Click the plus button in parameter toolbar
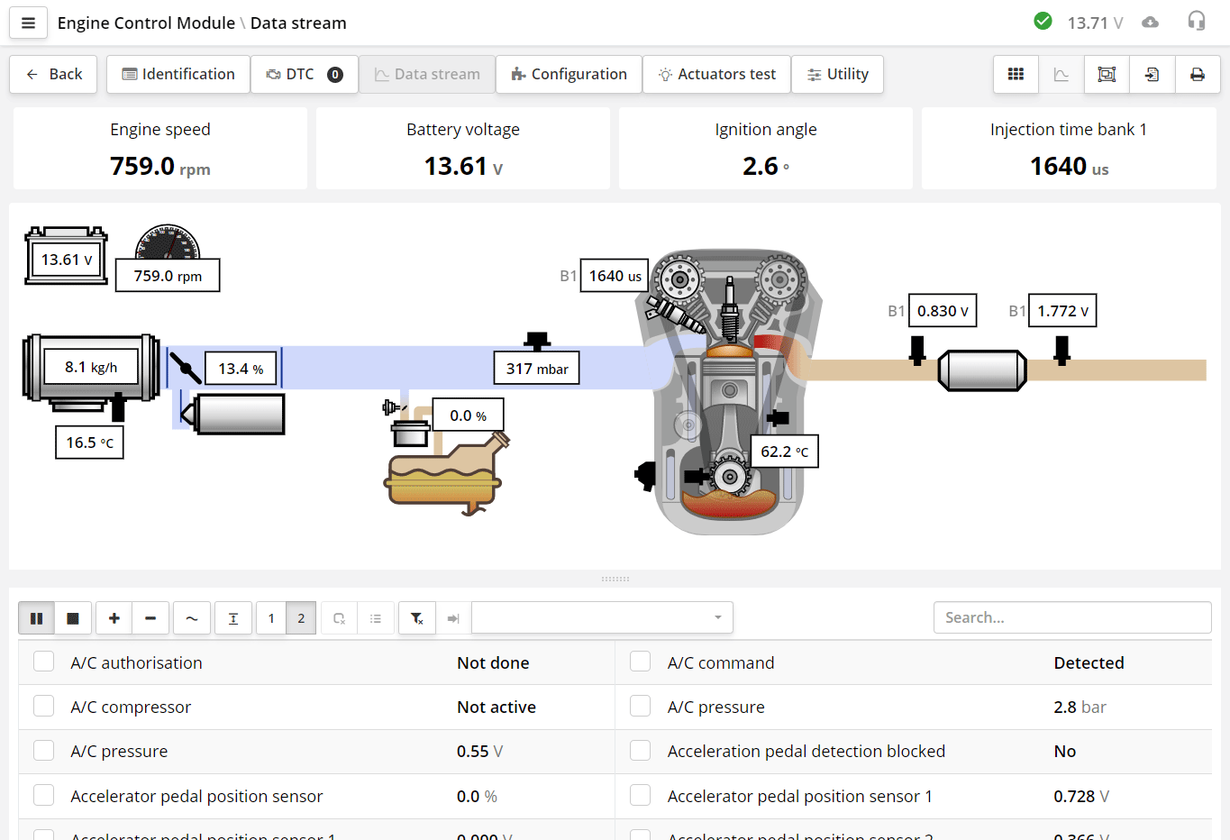Viewport: 1230px width, 840px height. pos(114,618)
